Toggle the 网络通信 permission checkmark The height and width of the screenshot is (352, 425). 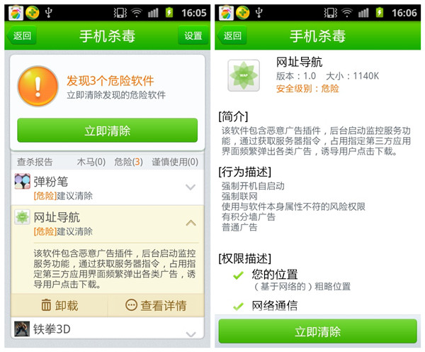coord(238,306)
